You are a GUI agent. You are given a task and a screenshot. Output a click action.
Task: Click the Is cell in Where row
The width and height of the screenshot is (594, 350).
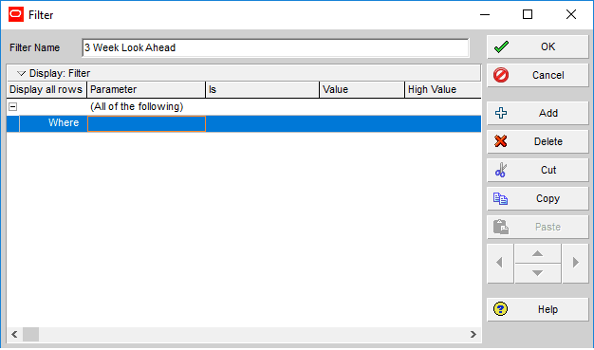pyautogui.click(x=263, y=124)
